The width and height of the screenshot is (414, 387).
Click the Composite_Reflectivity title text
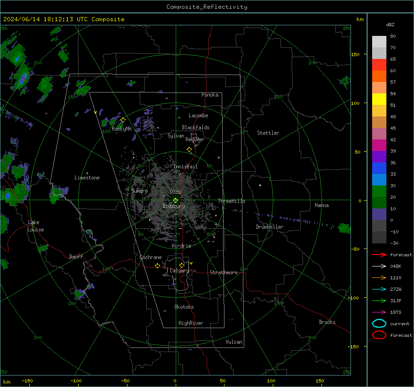point(207,7)
